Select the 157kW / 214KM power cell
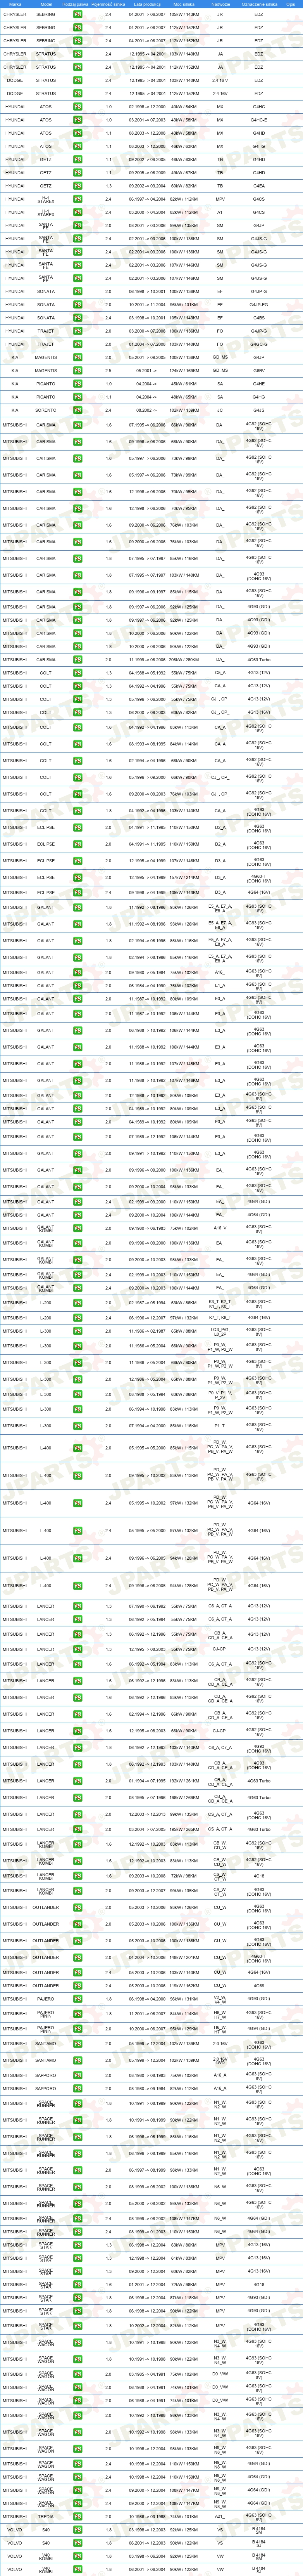This screenshot has height=2576, width=303. tap(184, 877)
